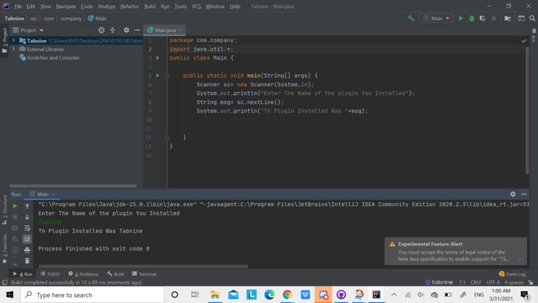
Task: Click the Structure side tab
Action: [5, 210]
